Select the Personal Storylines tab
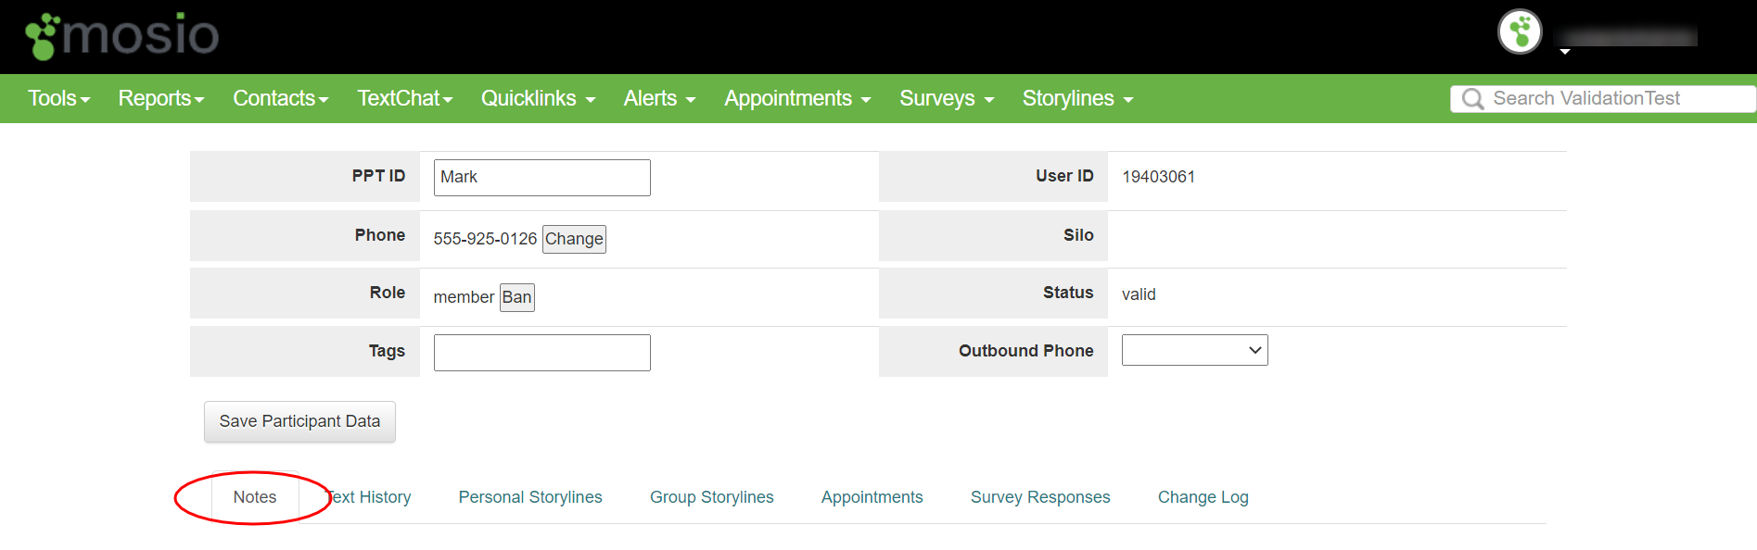 [530, 497]
